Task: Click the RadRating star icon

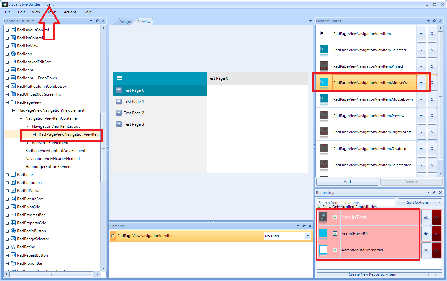Action: tap(13, 247)
